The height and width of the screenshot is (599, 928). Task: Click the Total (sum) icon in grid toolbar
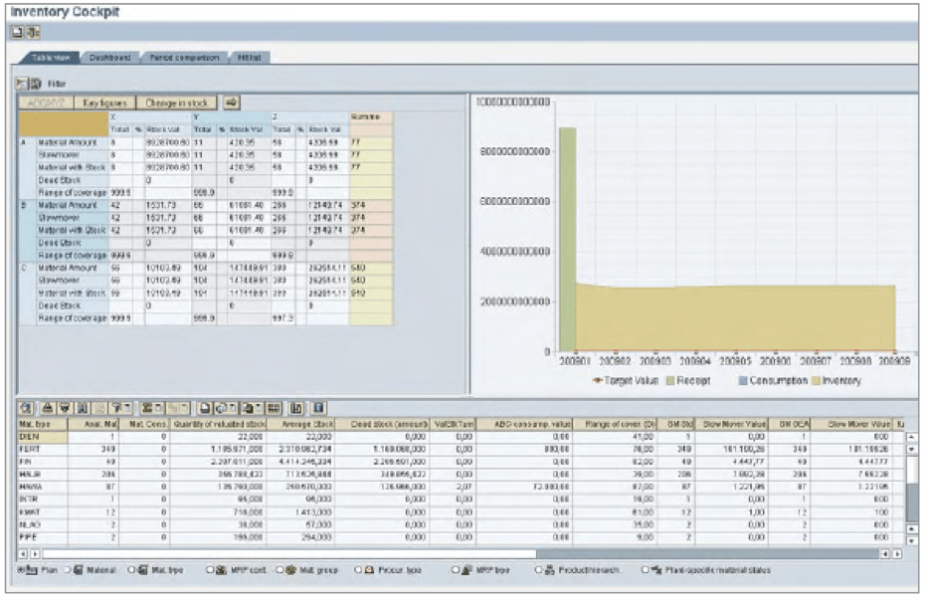pyautogui.click(x=148, y=408)
